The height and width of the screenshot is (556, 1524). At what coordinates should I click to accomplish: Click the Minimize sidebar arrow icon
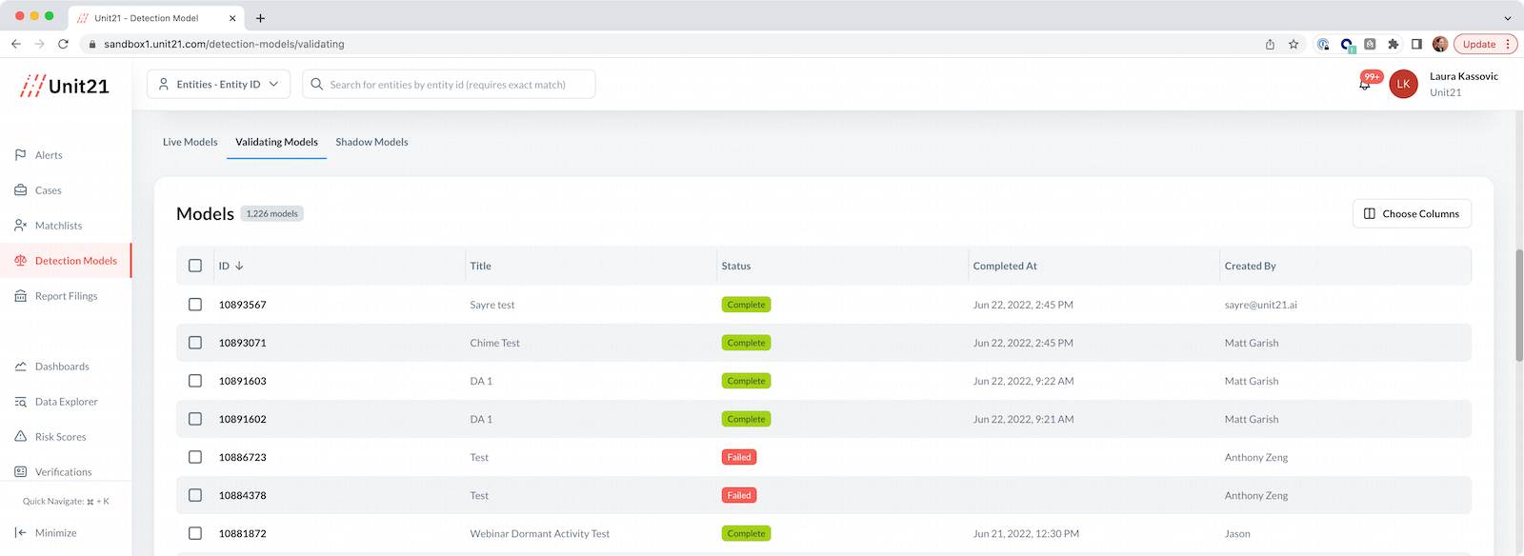(20, 533)
